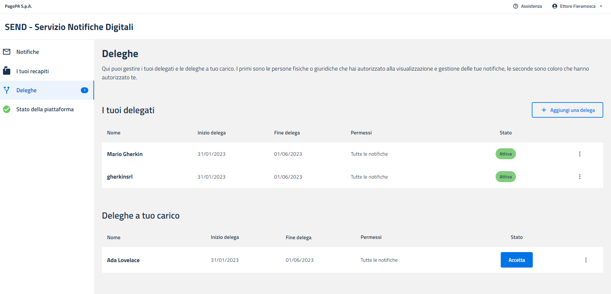Open the options menu for Mario Gherkin
Viewport: 611px width, 294px height.
coord(580,154)
